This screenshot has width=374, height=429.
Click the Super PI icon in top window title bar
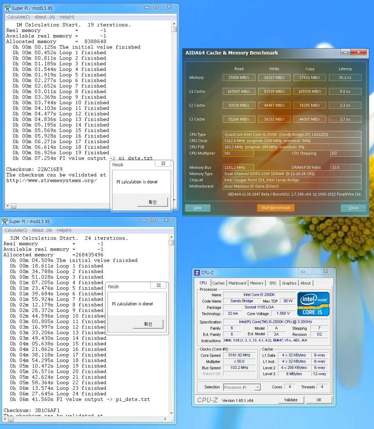coord(7,8)
